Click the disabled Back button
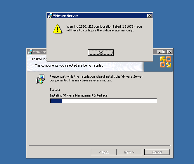Viewport: 194px width, 164px height. click(103, 152)
